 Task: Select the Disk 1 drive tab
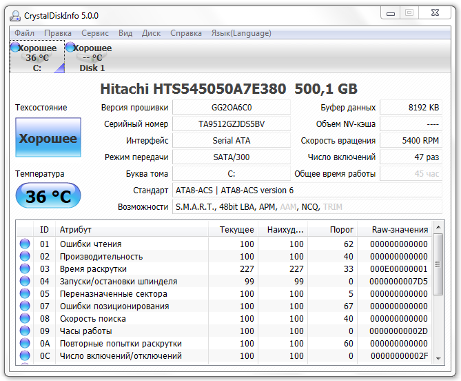click(x=92, y=57)
